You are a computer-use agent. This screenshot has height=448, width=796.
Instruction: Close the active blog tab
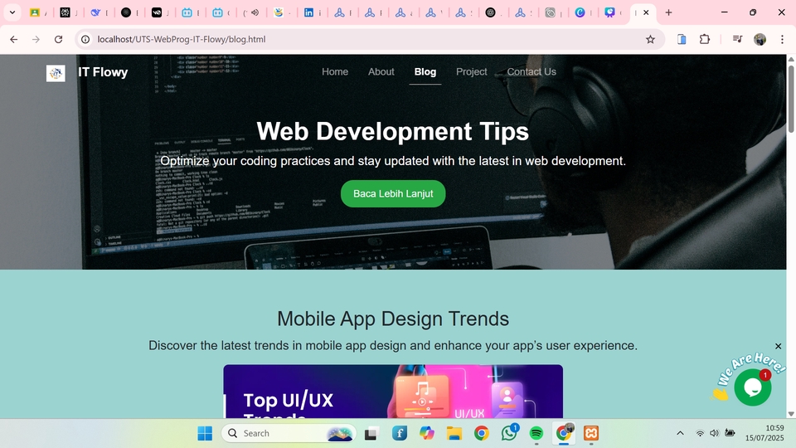tap(646, 12)
